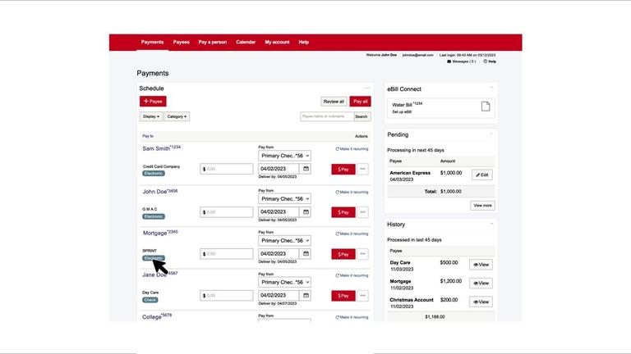Open the College payee link

pos(157,316)
